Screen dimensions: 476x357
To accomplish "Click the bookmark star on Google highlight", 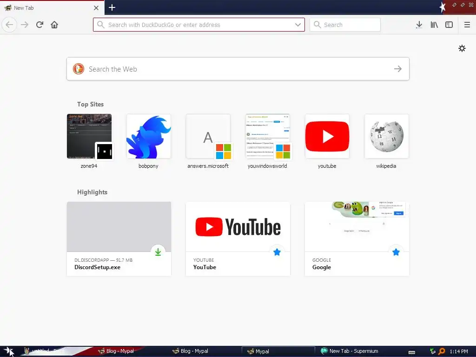I will click(396, 252).
